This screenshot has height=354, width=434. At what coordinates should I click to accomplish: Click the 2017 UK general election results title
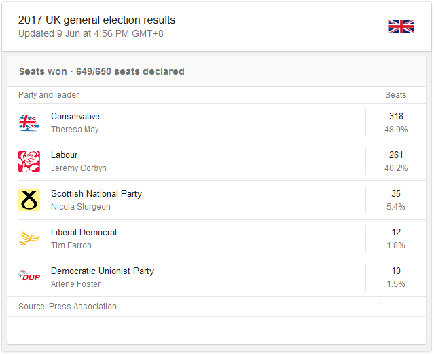(96, 20)
